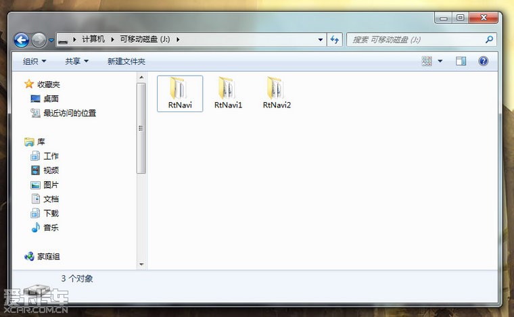Open the 下载 library
Viewport: 514px width, 317px height.
point(51,214)
